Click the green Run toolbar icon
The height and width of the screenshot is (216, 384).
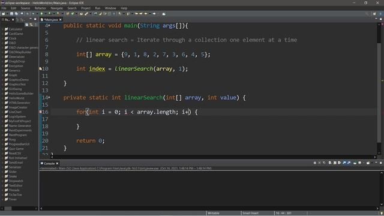[x=41, y=14]
